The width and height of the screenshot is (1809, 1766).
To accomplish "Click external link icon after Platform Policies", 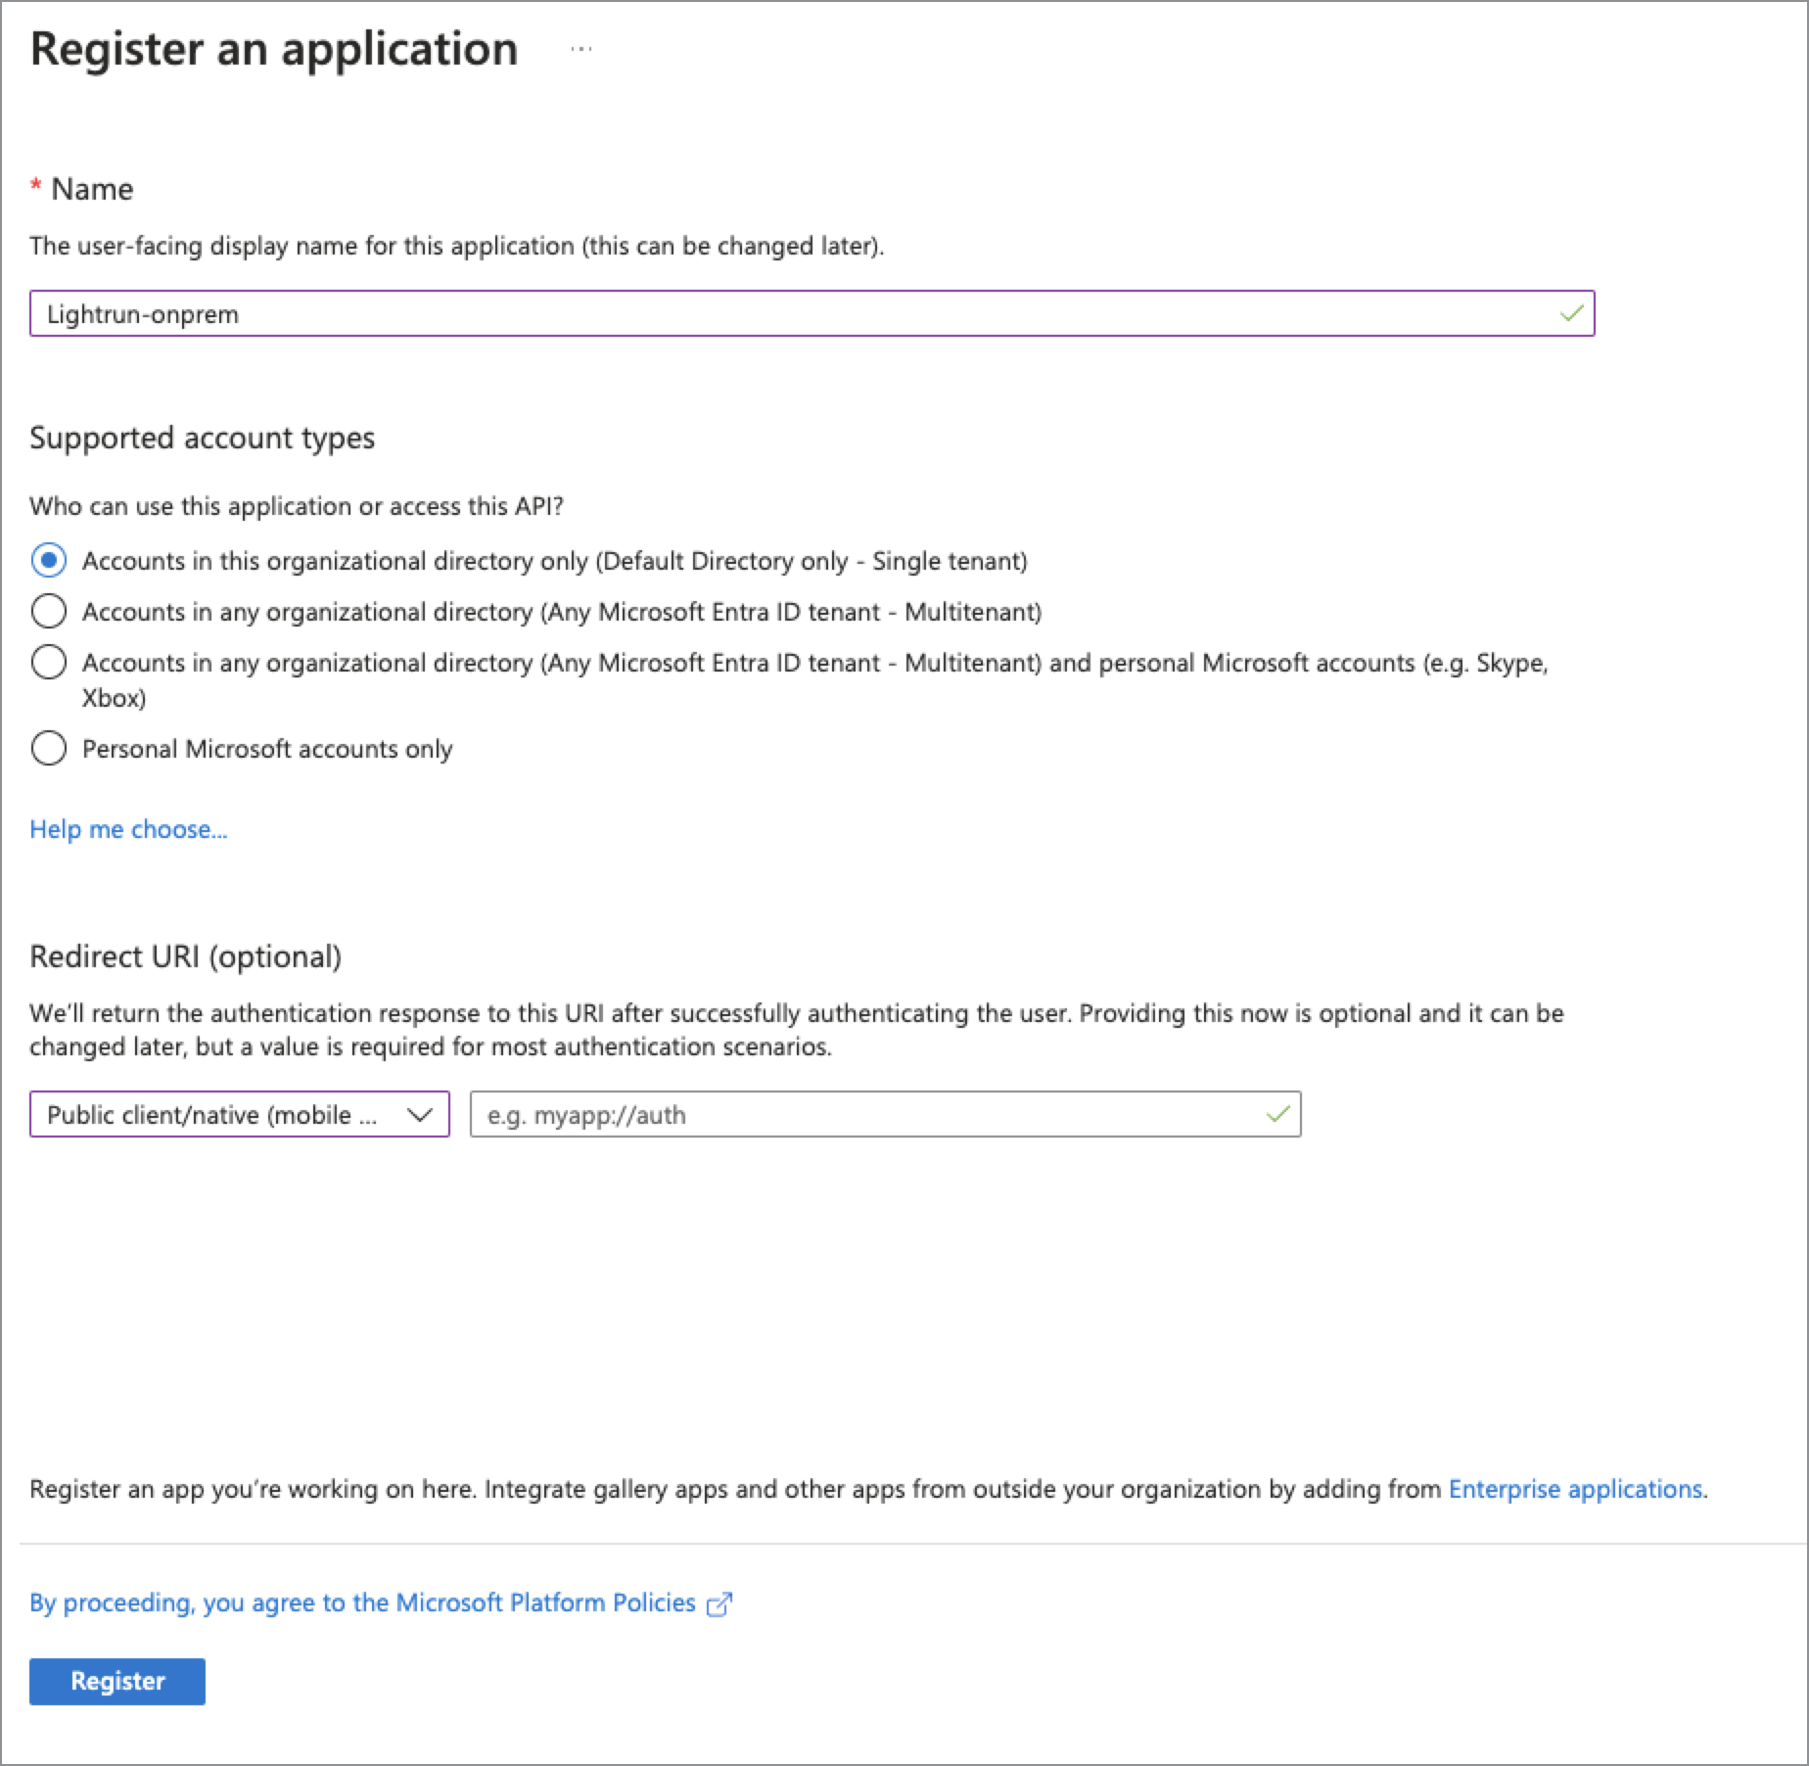I will (x=719, y=1603).
